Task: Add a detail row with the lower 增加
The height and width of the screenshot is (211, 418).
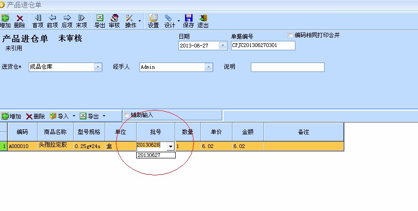Action: click(11, 116)
